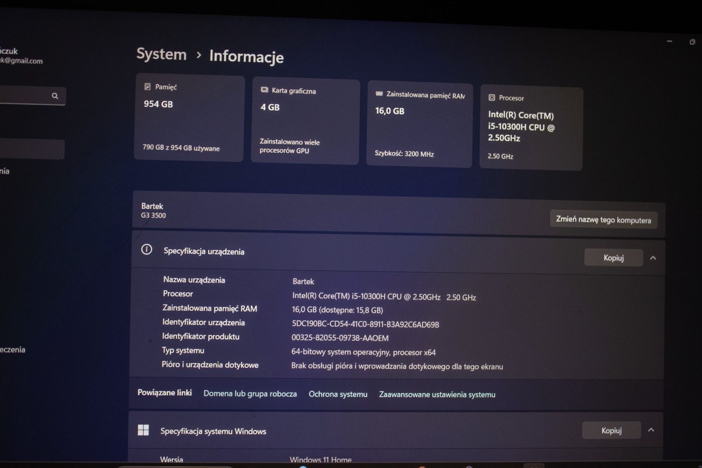
Task: Click the Pamięć storage icon
Action: (x=147, y=87)
